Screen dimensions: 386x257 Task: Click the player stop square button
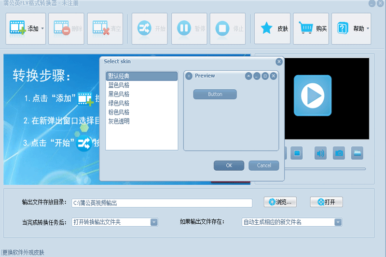(297, 153)
